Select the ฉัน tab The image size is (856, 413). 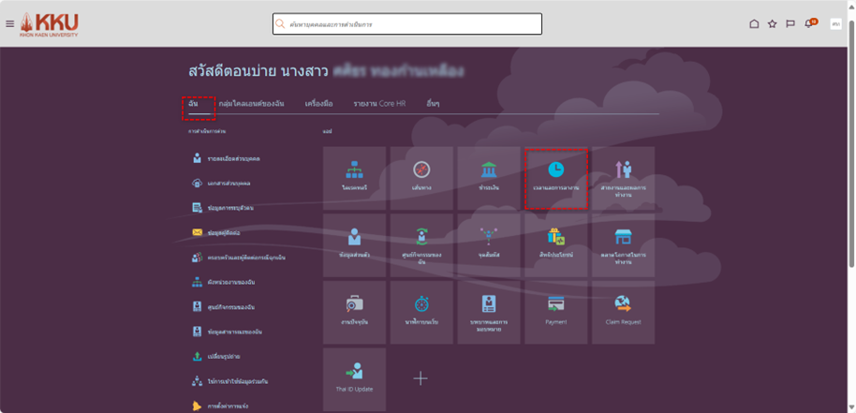tap(193, 103)
